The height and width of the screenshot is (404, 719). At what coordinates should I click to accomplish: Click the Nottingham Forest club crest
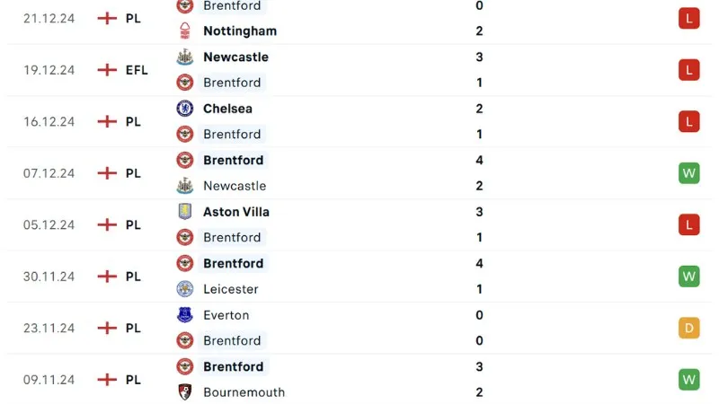(x=185, y=31)
